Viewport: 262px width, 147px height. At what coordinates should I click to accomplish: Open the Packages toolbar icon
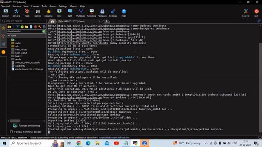click(102, 13)
